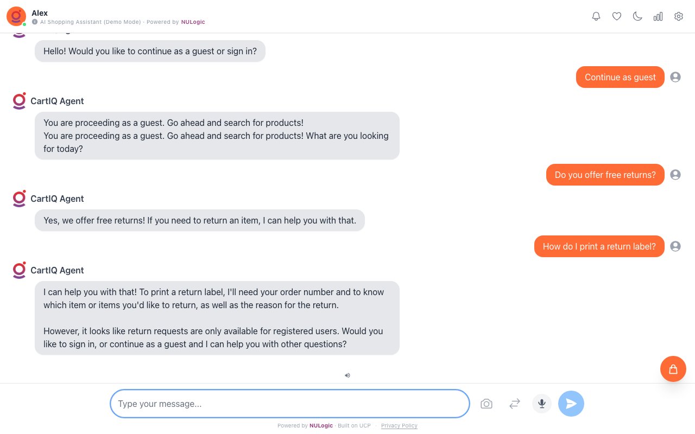View favorites via the heart icon

617,16
